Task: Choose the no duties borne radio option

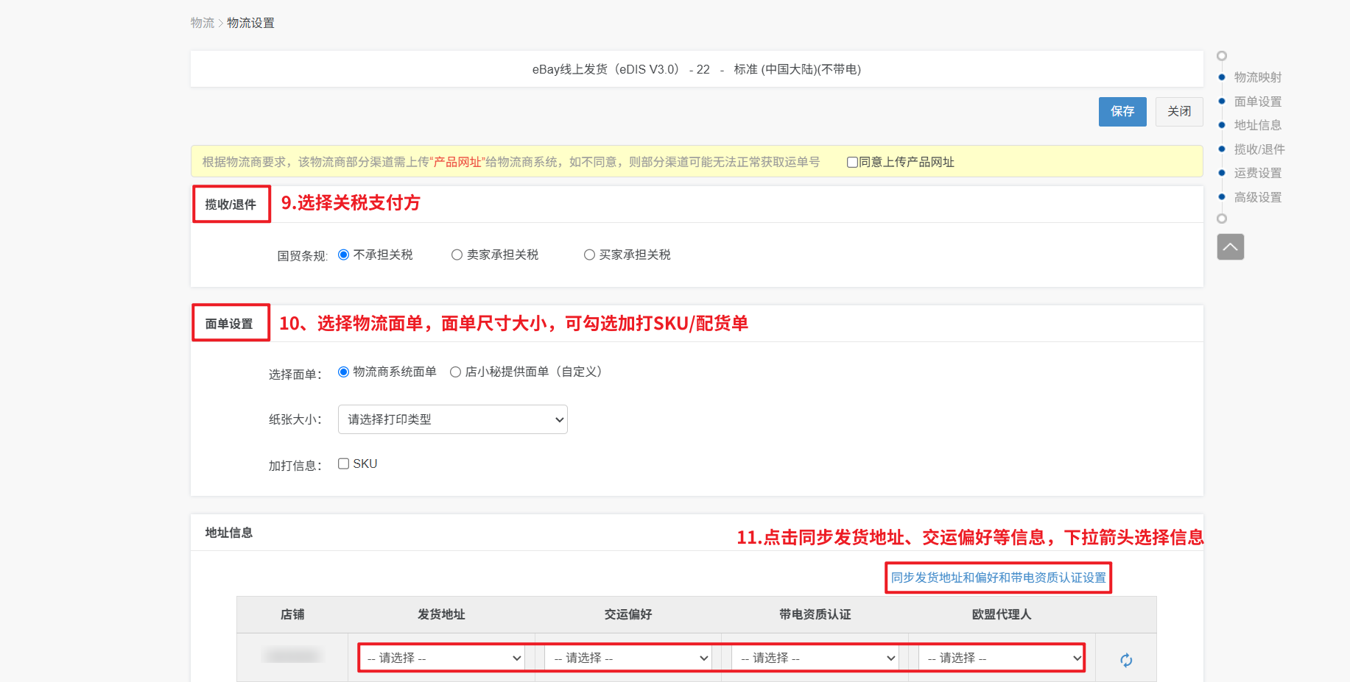Action: pos(343,255)
